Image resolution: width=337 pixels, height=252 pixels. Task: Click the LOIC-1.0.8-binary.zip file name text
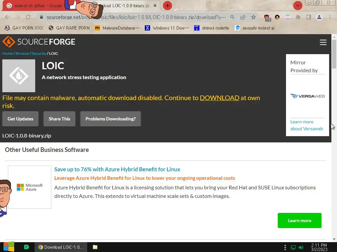coord(27,136)
